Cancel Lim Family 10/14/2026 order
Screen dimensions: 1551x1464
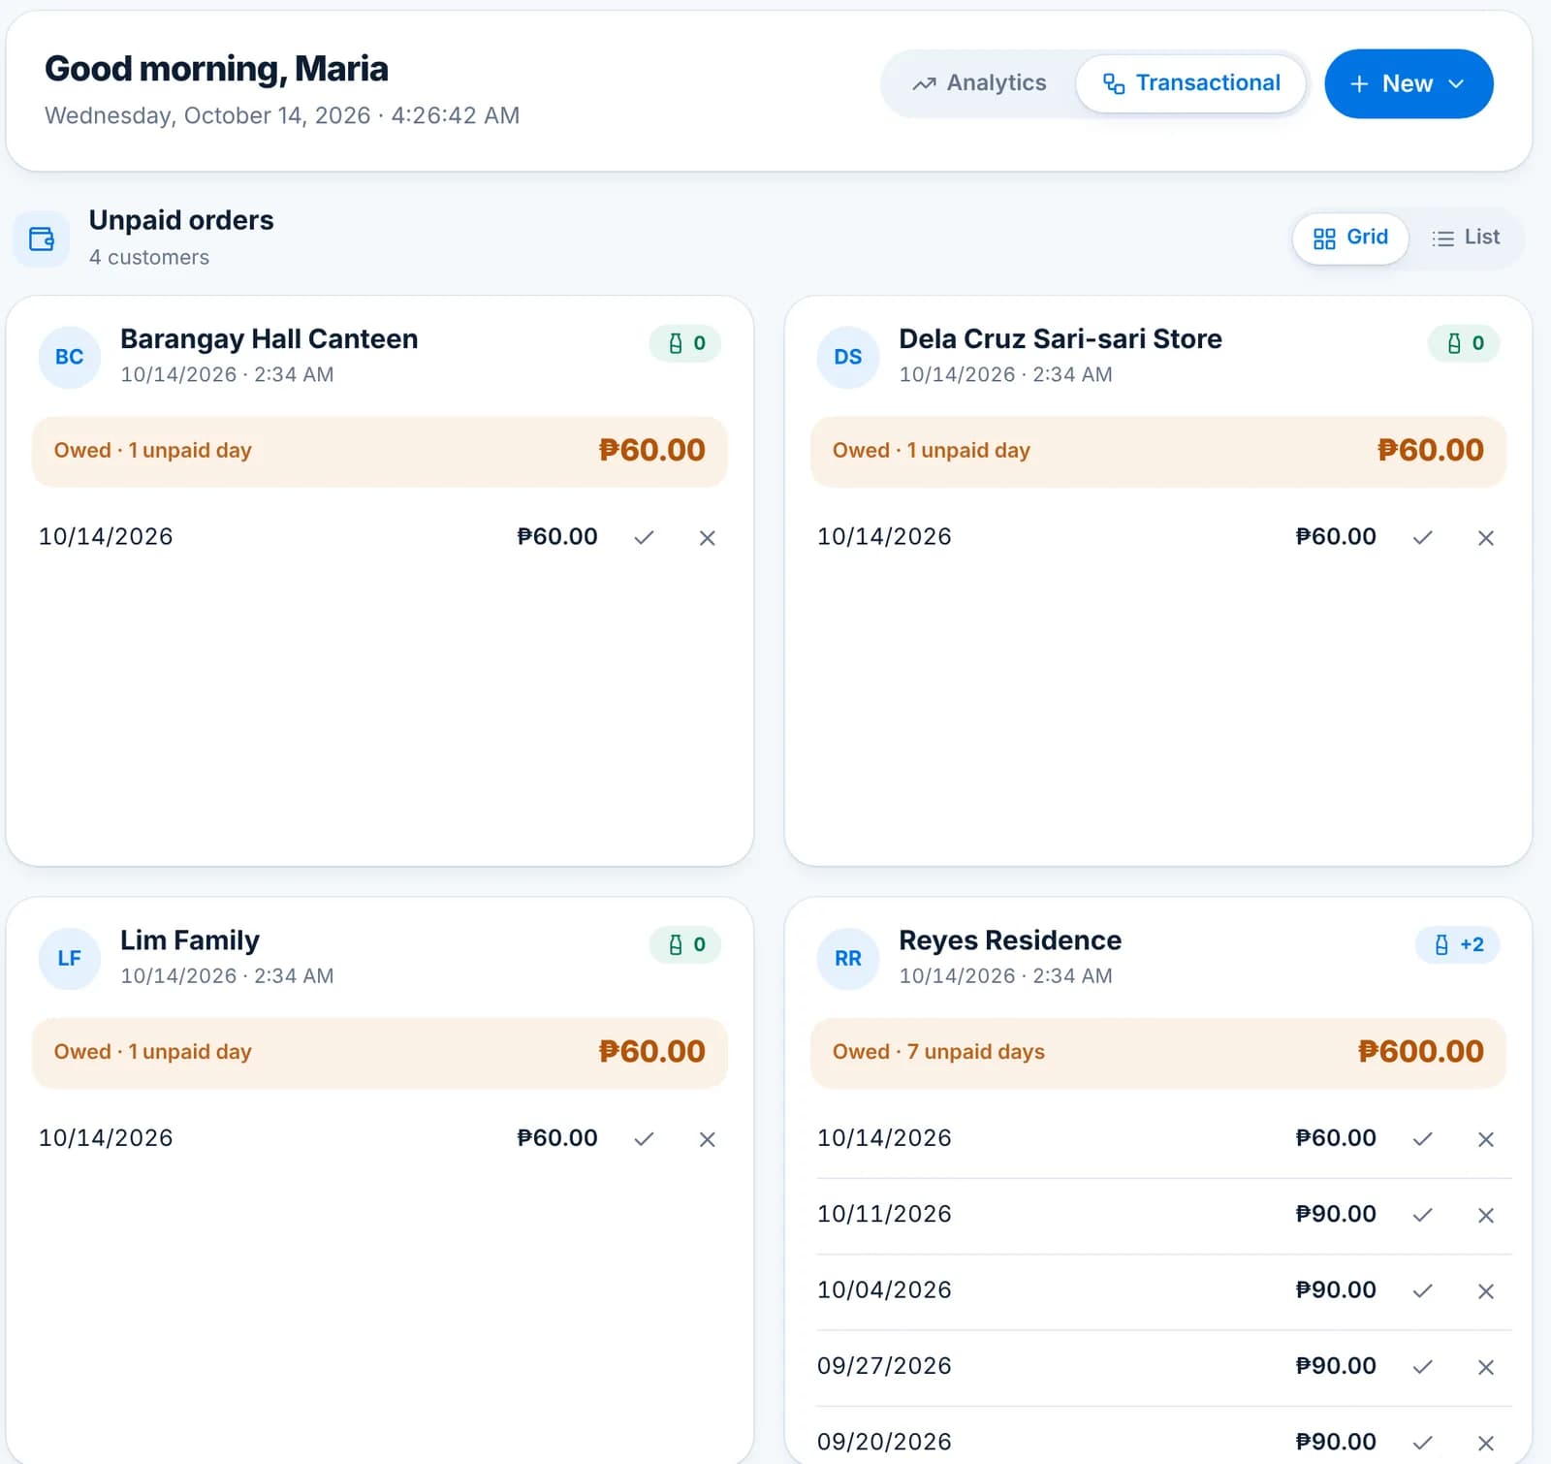click(x=708, y=1138)
